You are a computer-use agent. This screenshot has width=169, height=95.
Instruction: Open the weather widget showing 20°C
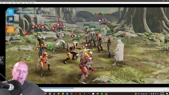click(x=141, y=94)
